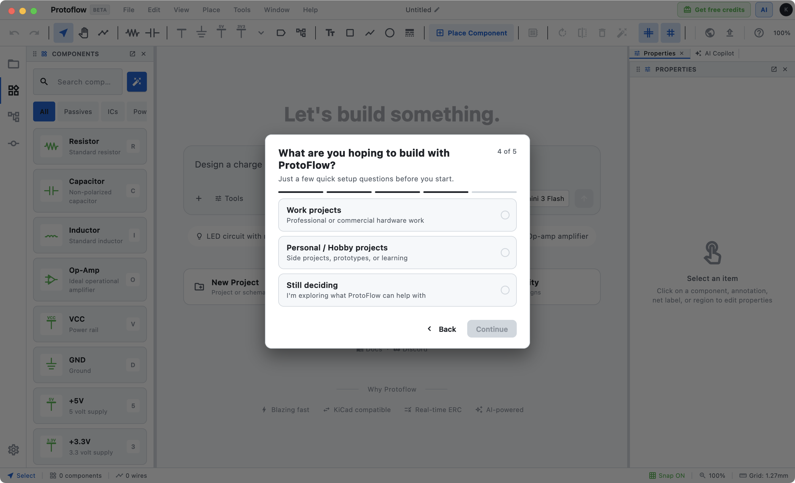This screenshot has height=483, width=795.
Task: Open the Tools menu
Action: [242, 10]
